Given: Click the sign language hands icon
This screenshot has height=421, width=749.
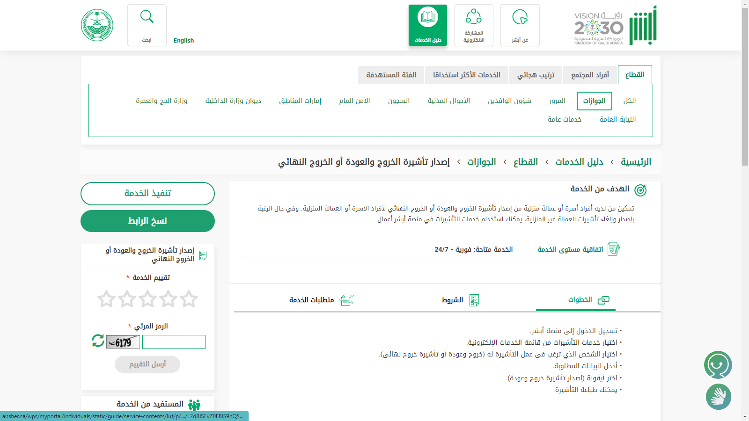Looking at the screenshot, I should (x=718, y=397).
